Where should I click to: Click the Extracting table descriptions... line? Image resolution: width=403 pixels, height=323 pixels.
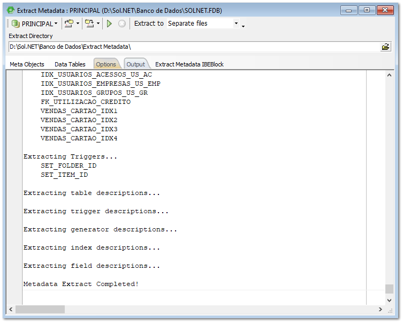click(92, 193)
